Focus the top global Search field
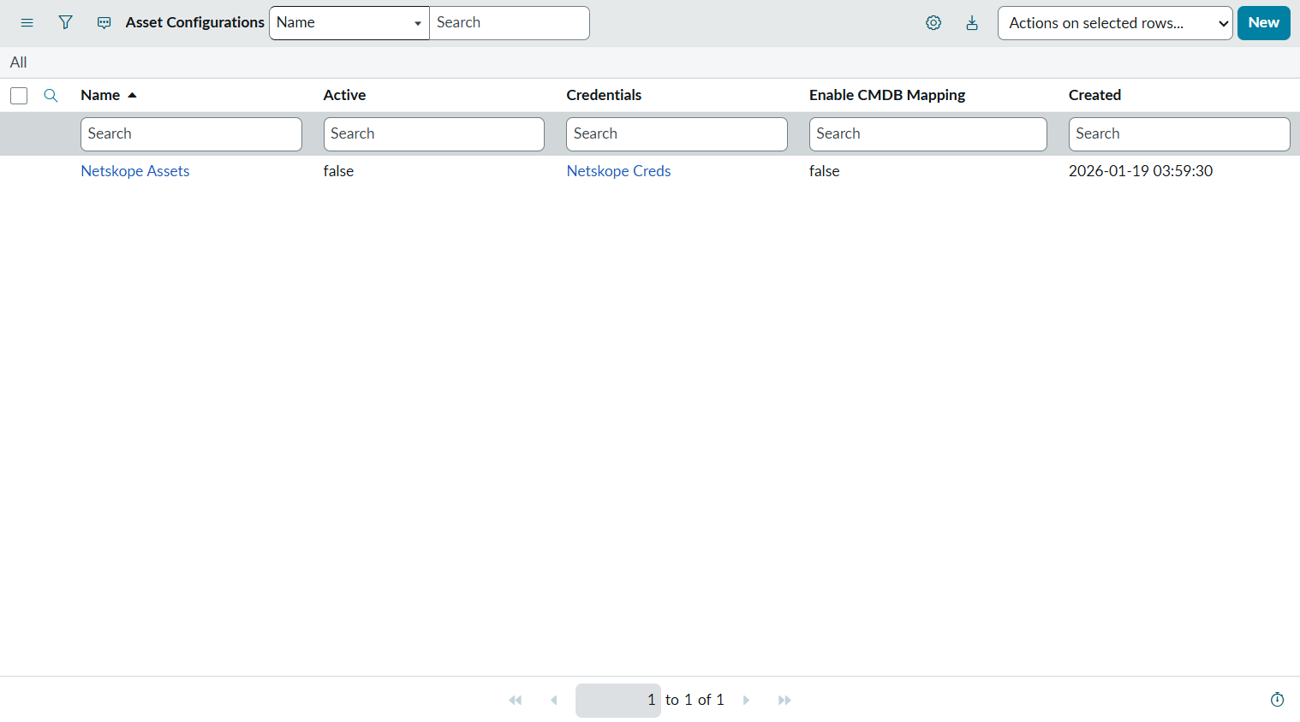The image size is (1300, 722). point(509,23)
